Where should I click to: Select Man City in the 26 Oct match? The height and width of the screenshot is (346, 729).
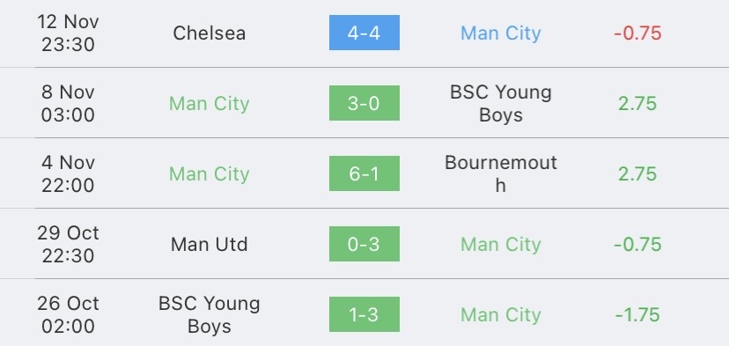click(x=501, y=315)
